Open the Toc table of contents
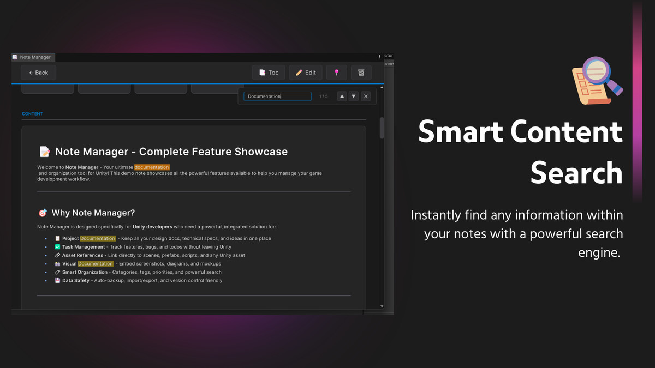 pyautogui.click(x=269, y=73)
